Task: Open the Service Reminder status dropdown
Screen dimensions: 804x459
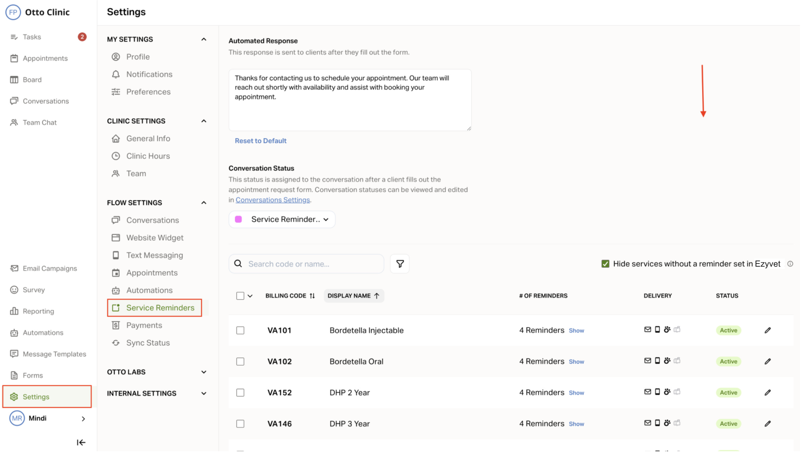Action: (282, 219)
